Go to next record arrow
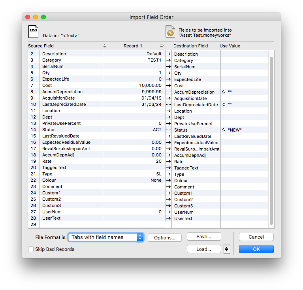Image resolution: width=303 pixels, height=290 pixels. coord(162,45)
